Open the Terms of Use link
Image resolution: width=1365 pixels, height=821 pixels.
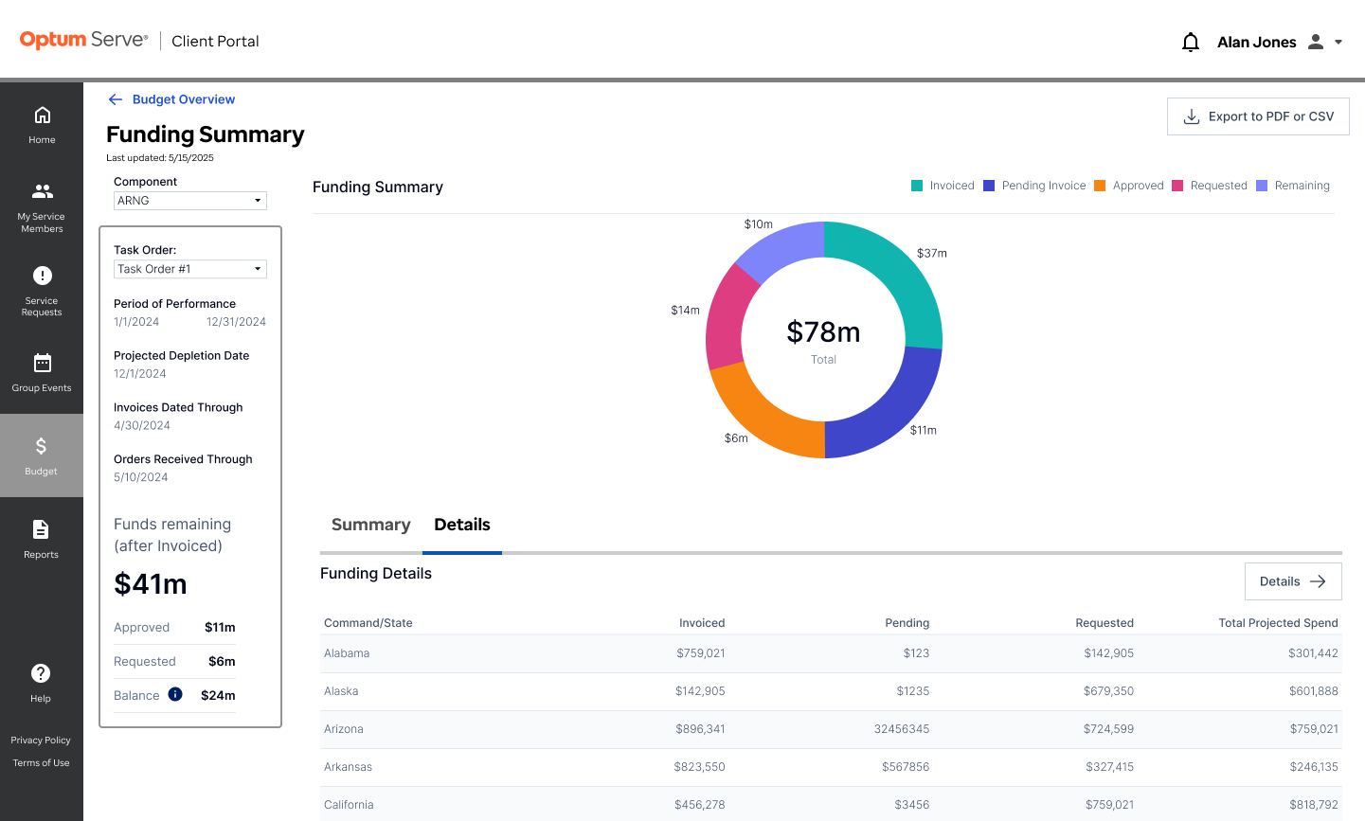click(x=41, y=763)
